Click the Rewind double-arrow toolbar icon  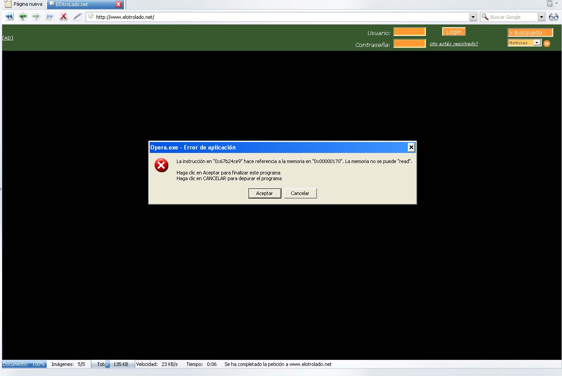9,17
